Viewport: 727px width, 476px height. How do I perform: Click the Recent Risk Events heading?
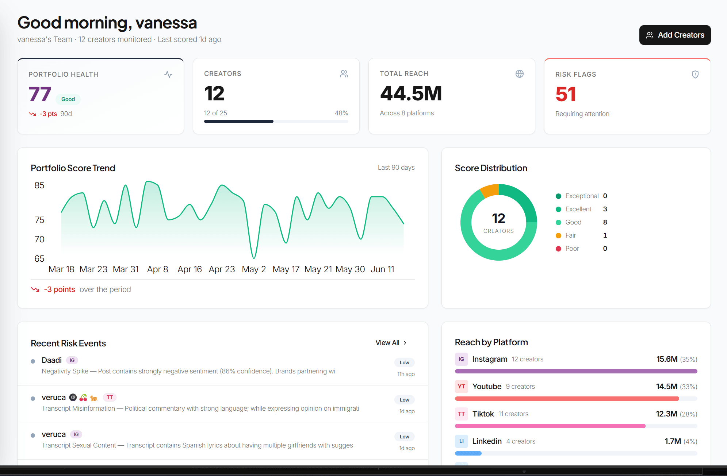tap(68, 343)
